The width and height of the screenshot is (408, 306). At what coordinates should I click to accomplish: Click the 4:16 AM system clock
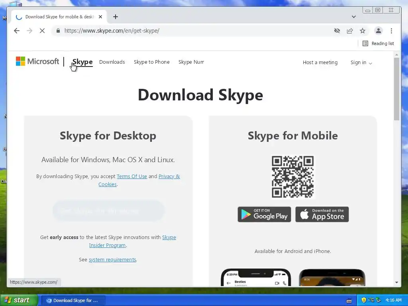tap(393, 300)
